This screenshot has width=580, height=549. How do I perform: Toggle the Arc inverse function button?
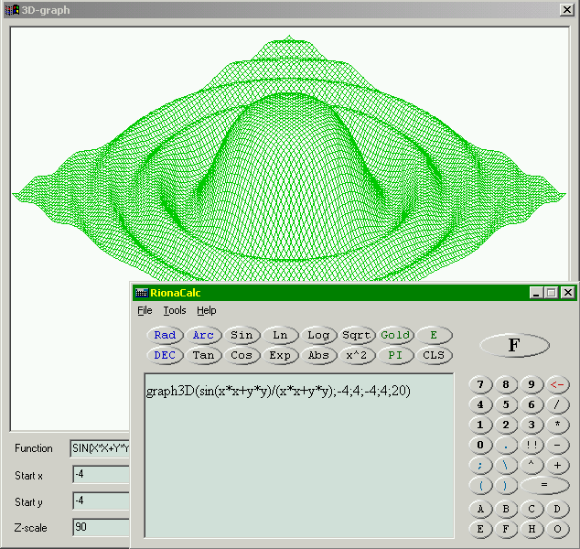(x=203, y=335)
